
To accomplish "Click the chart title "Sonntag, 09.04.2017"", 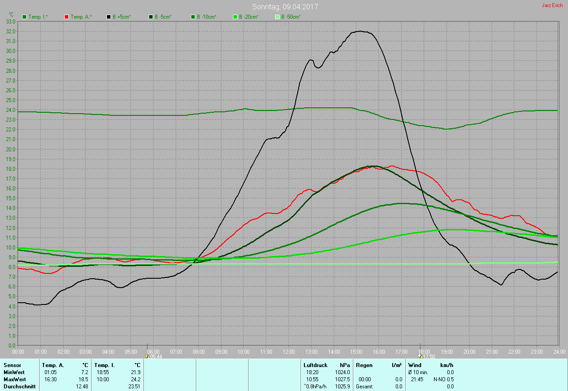I will pyautogui.click(x=285, y=7).
